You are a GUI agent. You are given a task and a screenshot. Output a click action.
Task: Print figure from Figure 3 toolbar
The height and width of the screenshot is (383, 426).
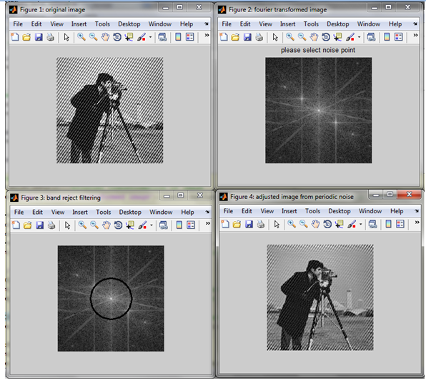point(51,225)
